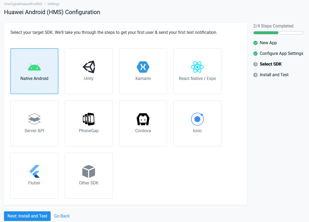Viewport: 309px width, 222px height.
Task: Click the steps completed progress bar
Action: click(278, 33)
